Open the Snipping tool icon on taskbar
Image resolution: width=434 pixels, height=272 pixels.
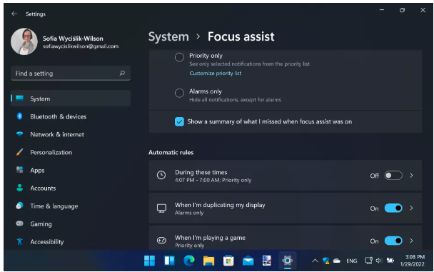click(x=267, y=261)
